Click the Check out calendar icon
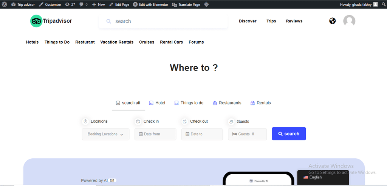This screenshot has height=186, width=387. pyautogui.click(x=185, y=122)
